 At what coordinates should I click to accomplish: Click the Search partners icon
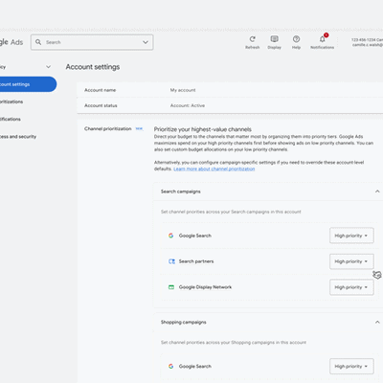(171, 261)
